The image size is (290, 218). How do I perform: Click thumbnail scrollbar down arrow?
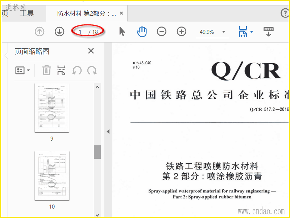click(x=97, y=215)
